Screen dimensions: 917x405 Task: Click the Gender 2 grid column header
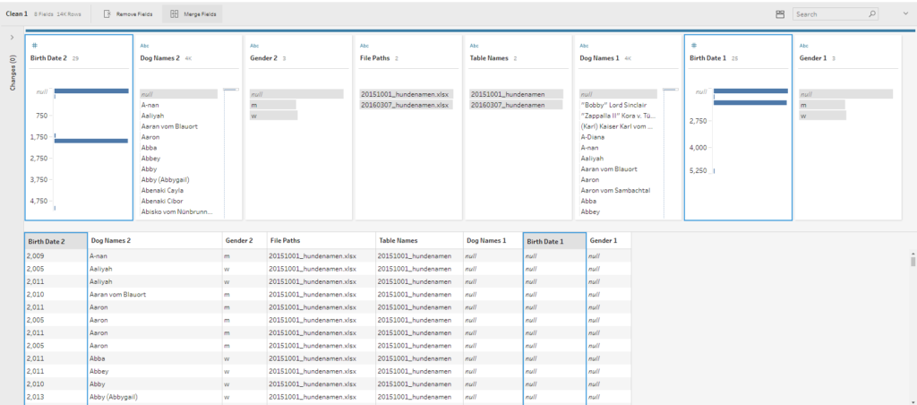click(x=244, y=240)
